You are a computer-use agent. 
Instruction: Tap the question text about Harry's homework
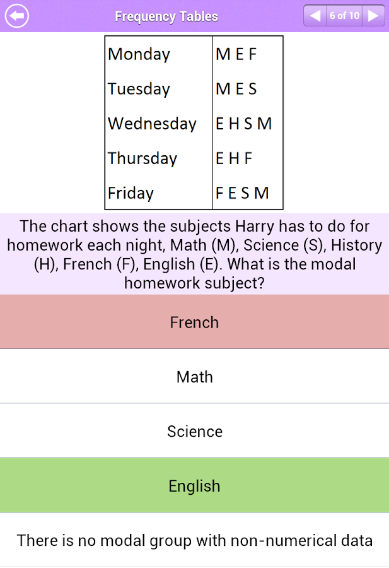pos(194,254)
